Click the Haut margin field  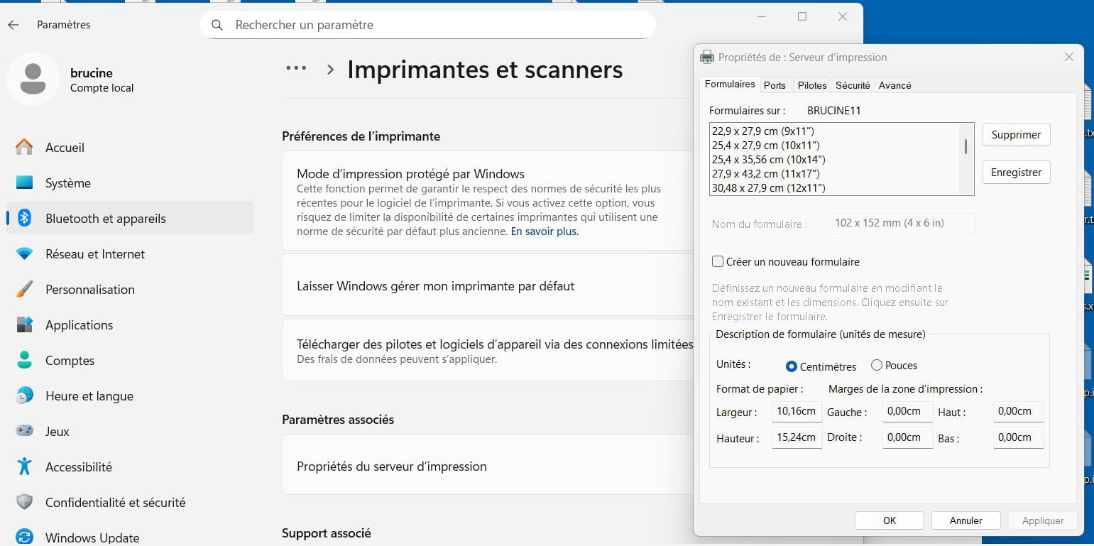click(1018, 412)
